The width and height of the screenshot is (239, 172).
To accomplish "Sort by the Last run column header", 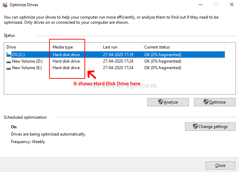I will pyautogui.click(x=121, y=47).
